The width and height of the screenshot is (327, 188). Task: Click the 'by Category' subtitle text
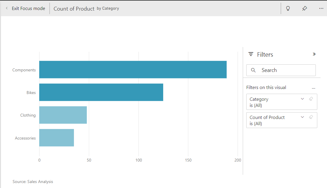pyautogui.click(x=108, y=9)
